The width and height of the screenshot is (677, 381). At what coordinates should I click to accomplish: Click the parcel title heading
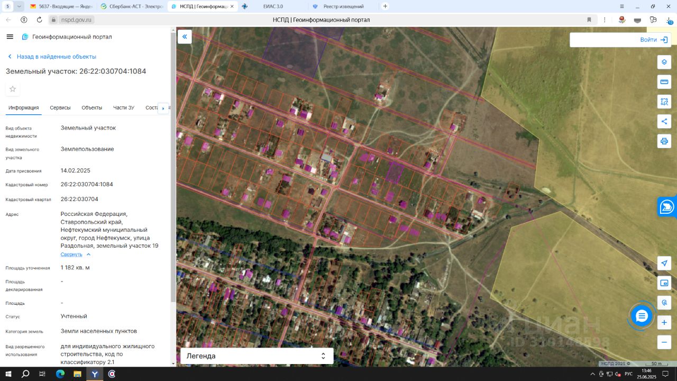(76, 71)
